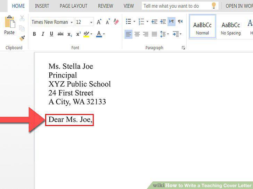Open font color dropdown arrow
Screen dimensions: 253x189
(x=104, y=34)
